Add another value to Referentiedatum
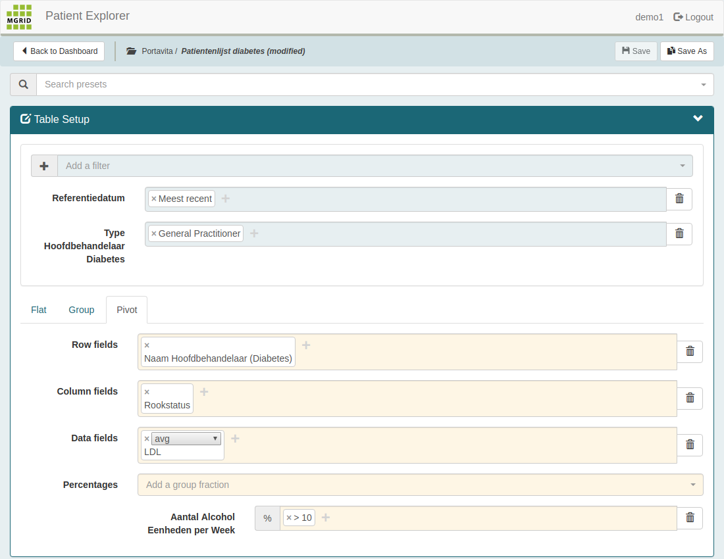 point(225,199)
